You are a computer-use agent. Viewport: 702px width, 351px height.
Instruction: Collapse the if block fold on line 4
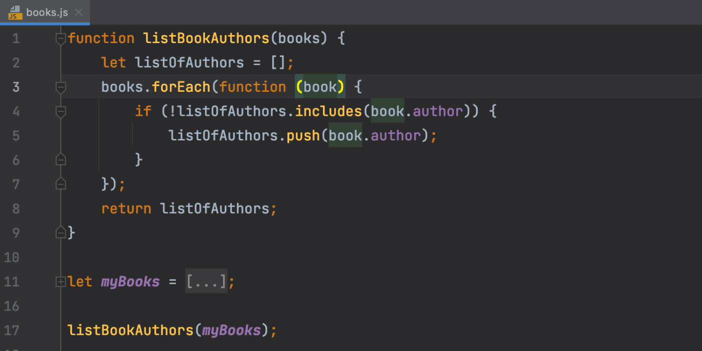61,112
